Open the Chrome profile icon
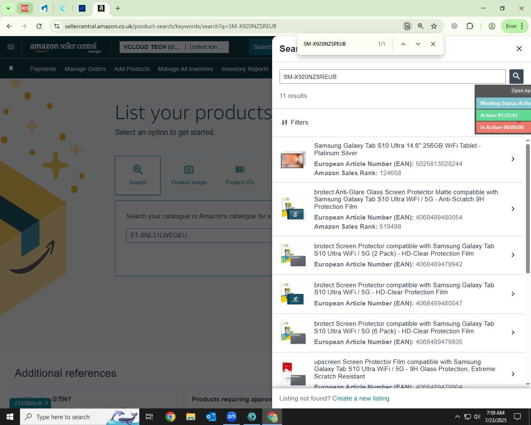Image resolution: width=531 pixels, height=425 pixels. click(492, 26)
